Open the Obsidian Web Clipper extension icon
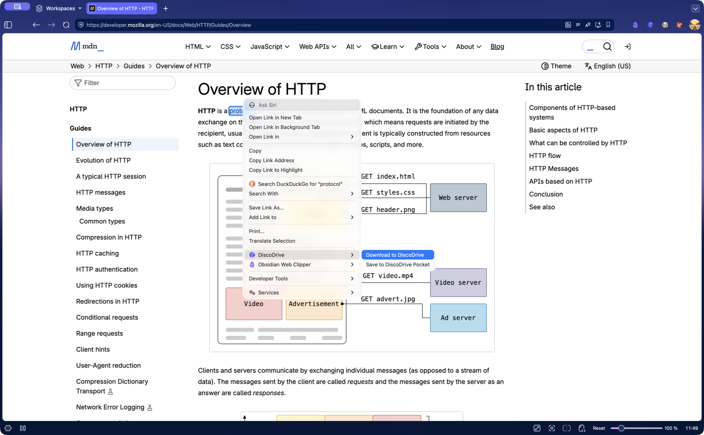Viewport: 704px width, 435px height. [x=635, y=25]
